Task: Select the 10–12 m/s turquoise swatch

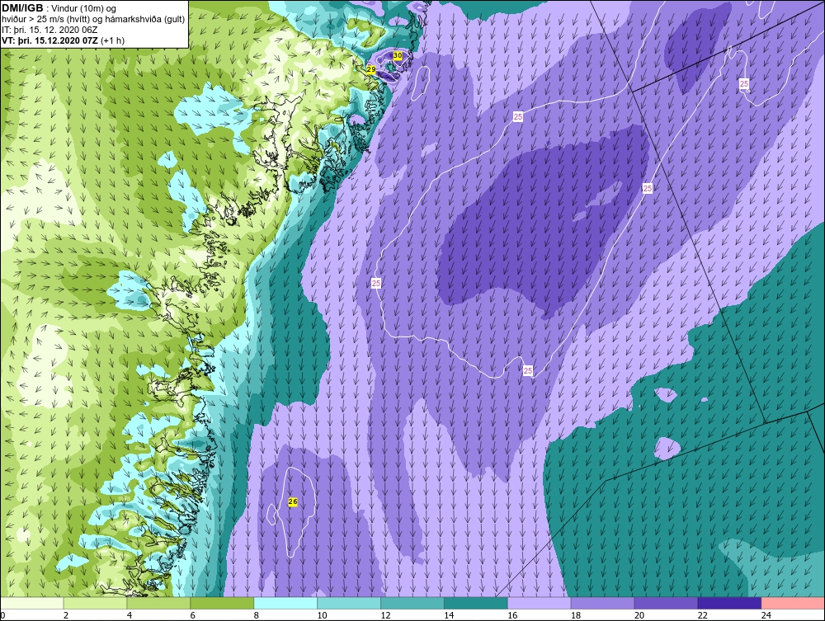Action: click(x=349, y=603)
